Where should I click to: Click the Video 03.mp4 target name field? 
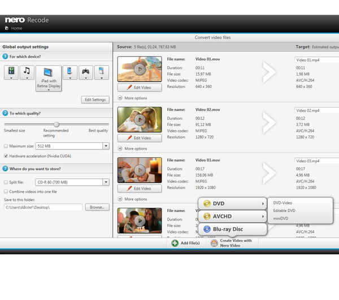coord(316,161)
